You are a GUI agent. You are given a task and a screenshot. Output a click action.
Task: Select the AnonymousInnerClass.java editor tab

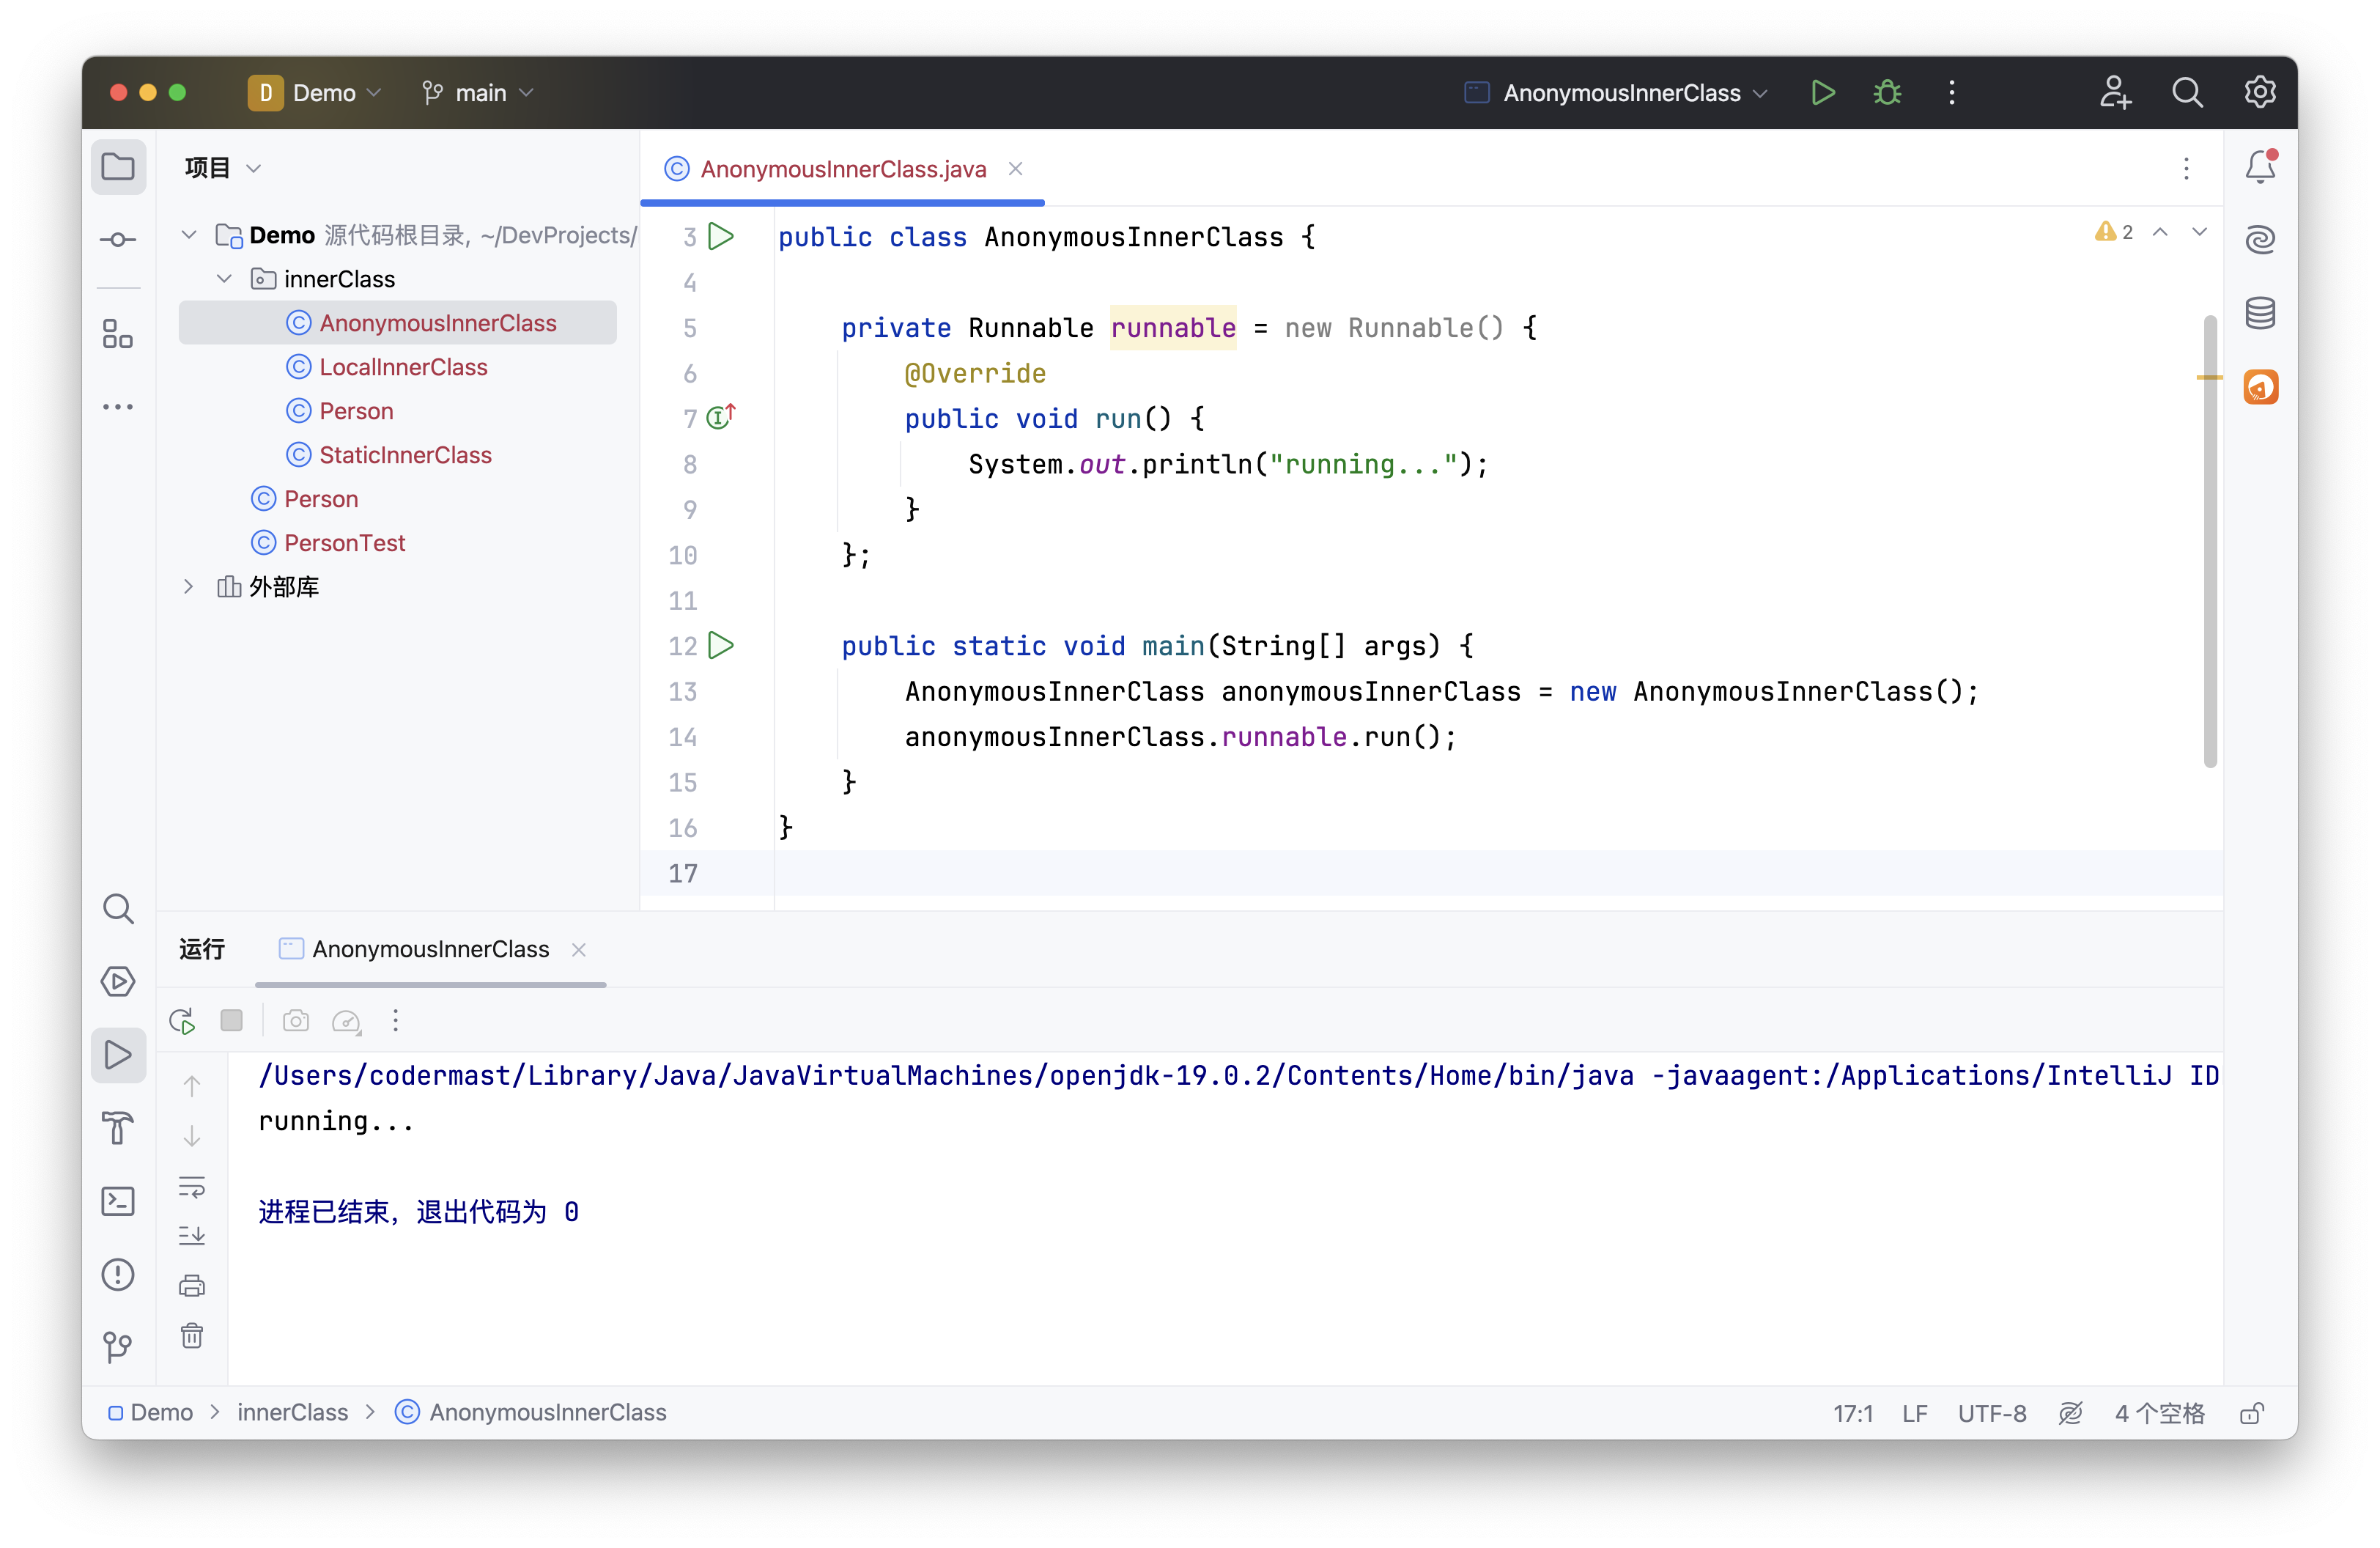point(843,169)
